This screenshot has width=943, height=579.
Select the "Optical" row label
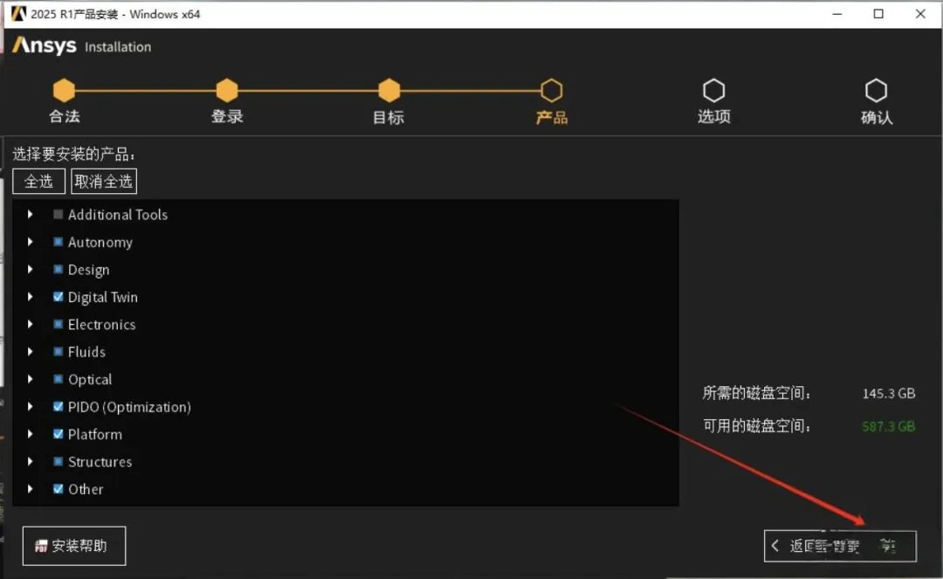click(x=90, y=379)
